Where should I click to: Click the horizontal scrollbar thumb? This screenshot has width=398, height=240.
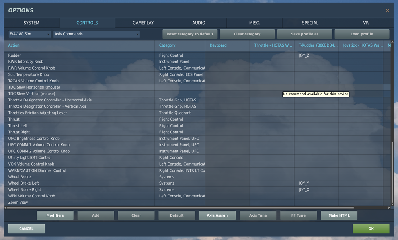(180, 207)
